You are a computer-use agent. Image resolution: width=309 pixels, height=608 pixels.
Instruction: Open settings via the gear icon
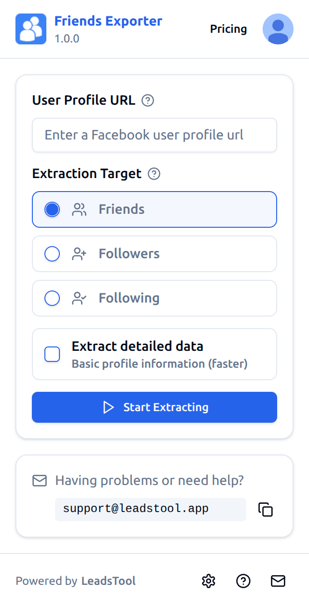tap(209, 581)
